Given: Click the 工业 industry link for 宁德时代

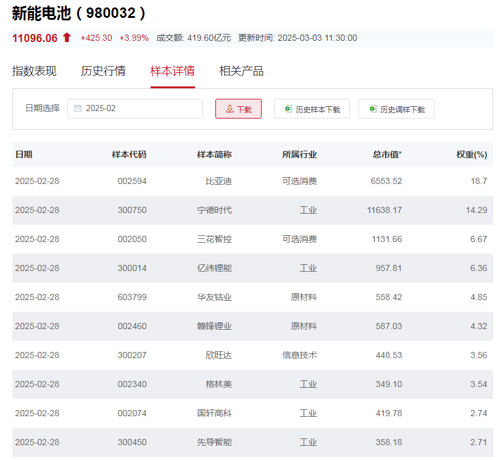Looking at the screenshot, I should tap(309, 210).
